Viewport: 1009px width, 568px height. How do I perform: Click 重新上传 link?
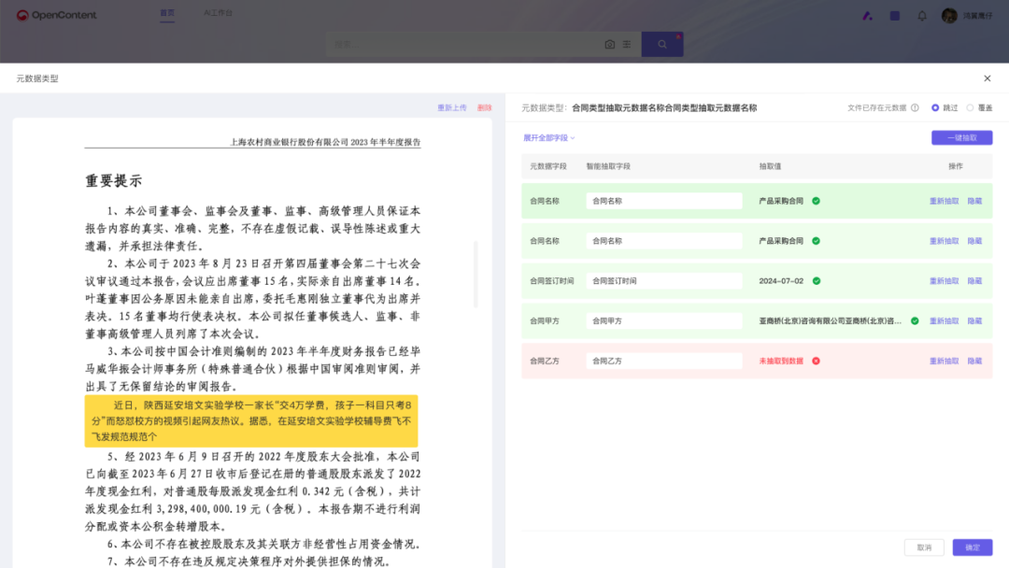452,108
